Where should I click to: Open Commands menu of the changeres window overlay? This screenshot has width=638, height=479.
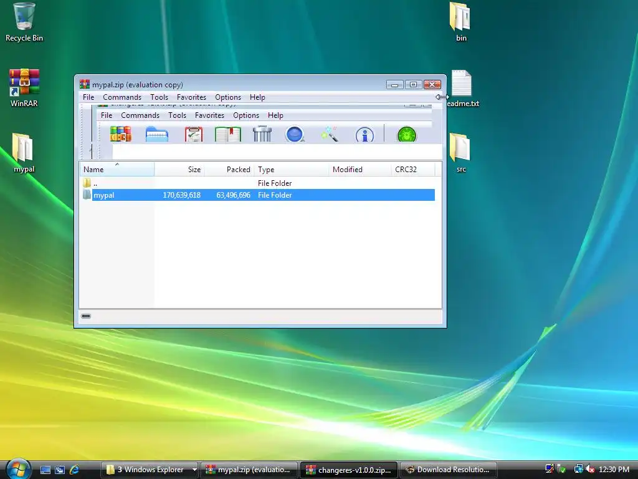coord(140,115)
